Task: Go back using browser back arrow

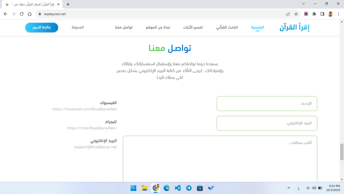Action: click(x=5, y=14)
